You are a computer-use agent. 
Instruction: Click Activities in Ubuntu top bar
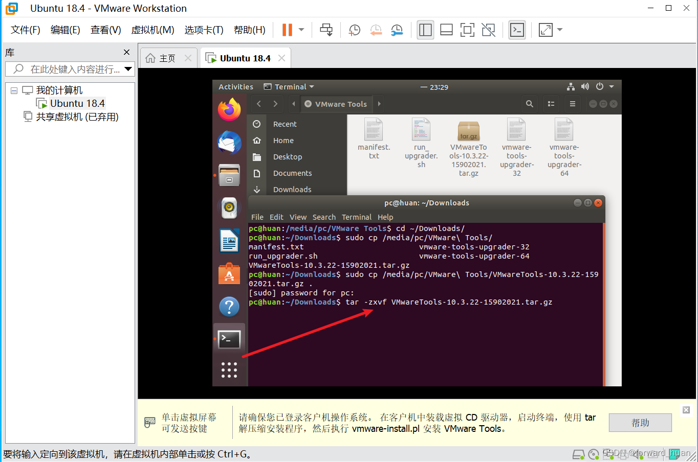pyautogui.click(x=236, y=87)
